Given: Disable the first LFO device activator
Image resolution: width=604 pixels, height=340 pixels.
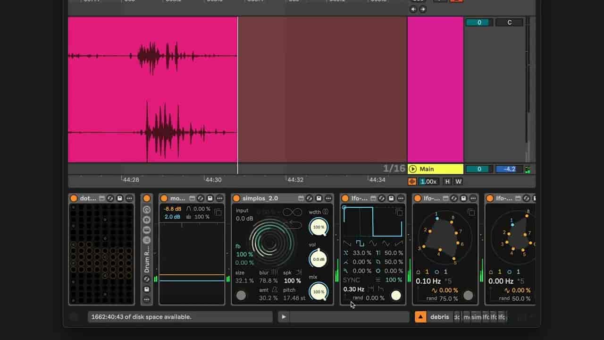Looking at the screenshot, I should coord(345,198).
